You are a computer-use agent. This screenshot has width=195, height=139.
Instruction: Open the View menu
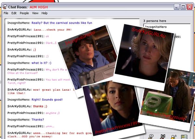(x=35, y=13)
